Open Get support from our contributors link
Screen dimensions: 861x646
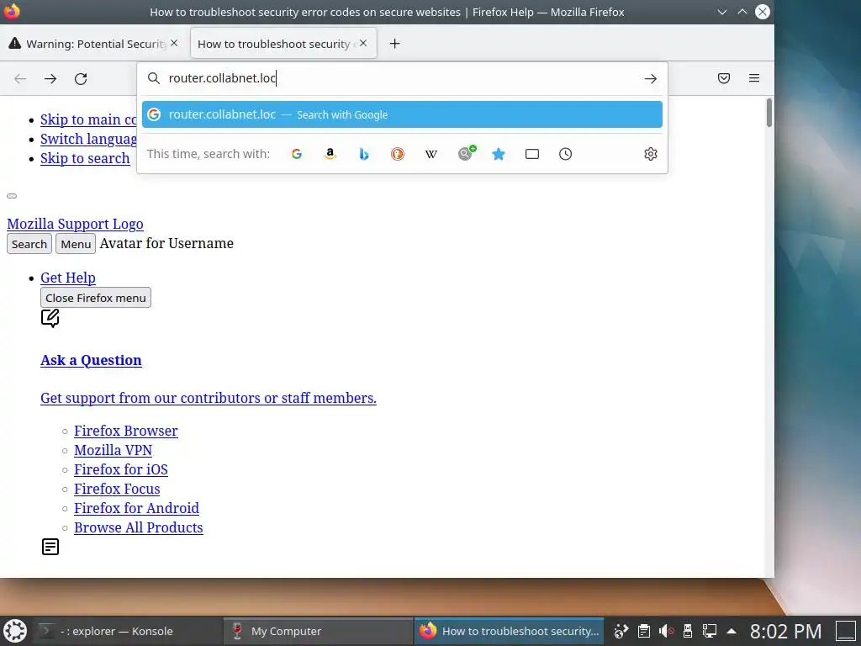pyautogui.click(x=209, y=398)
